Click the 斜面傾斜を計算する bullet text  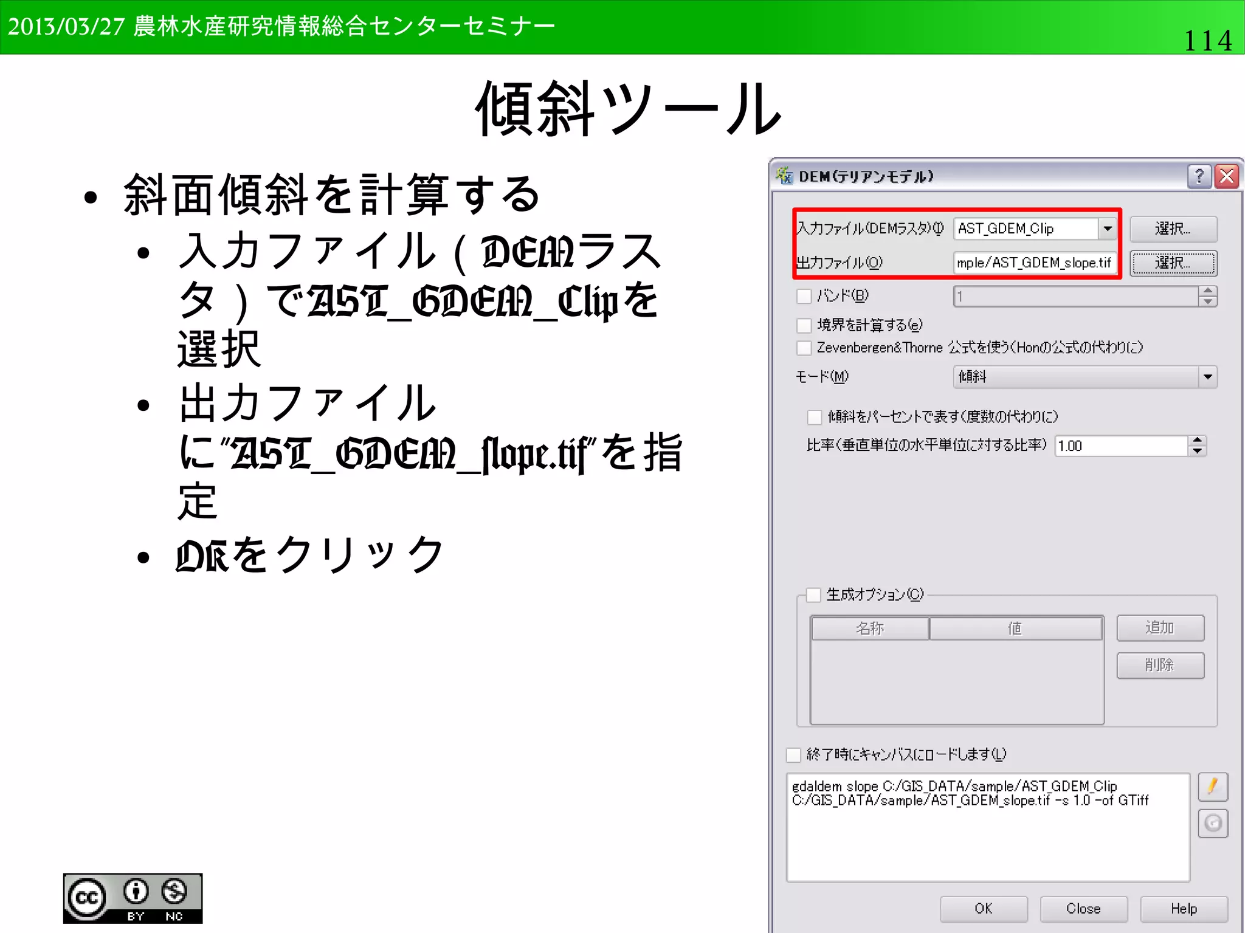pyautogui.click(x=331, y=195)
